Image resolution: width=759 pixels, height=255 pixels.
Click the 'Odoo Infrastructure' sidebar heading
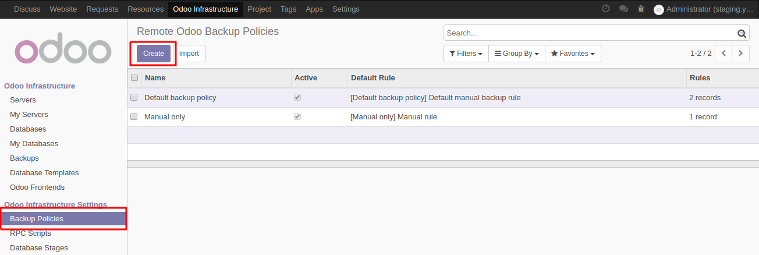tap(40, 86)
